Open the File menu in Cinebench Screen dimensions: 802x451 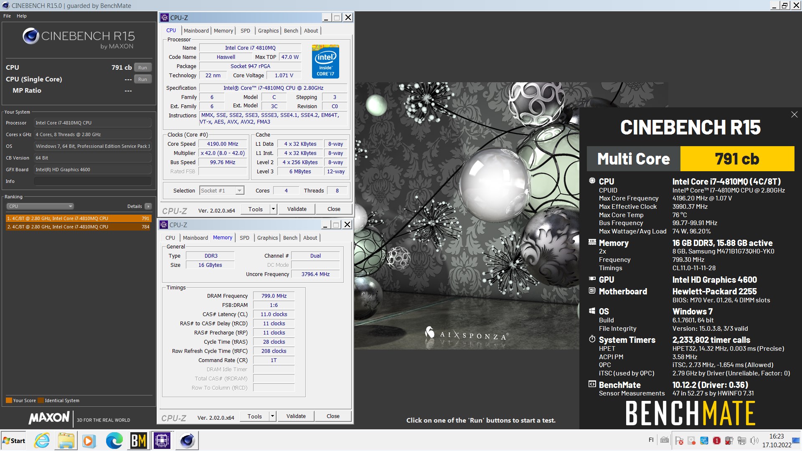(x=7, y=16)
